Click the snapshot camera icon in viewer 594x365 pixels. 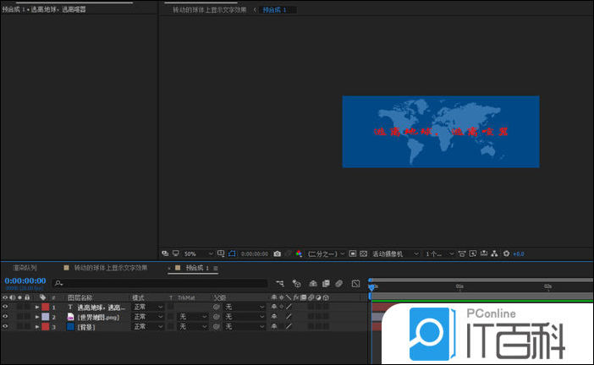click(277, 253)
